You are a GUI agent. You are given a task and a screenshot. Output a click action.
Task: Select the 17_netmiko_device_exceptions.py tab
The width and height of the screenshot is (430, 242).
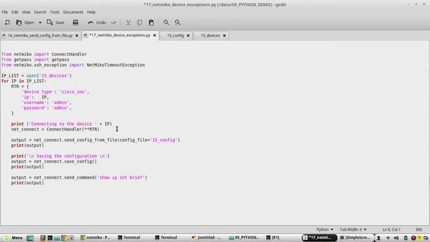[x=120, y=36]
